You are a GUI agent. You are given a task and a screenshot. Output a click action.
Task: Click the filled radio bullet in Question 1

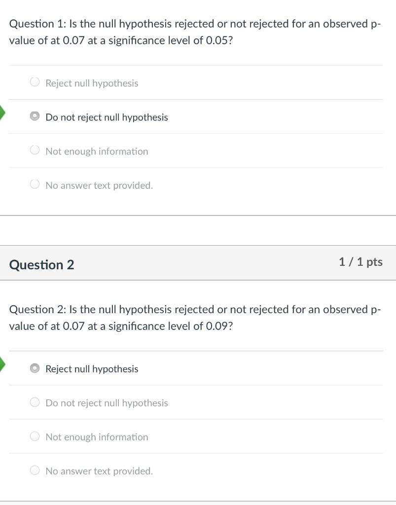(x=34, y=116)
